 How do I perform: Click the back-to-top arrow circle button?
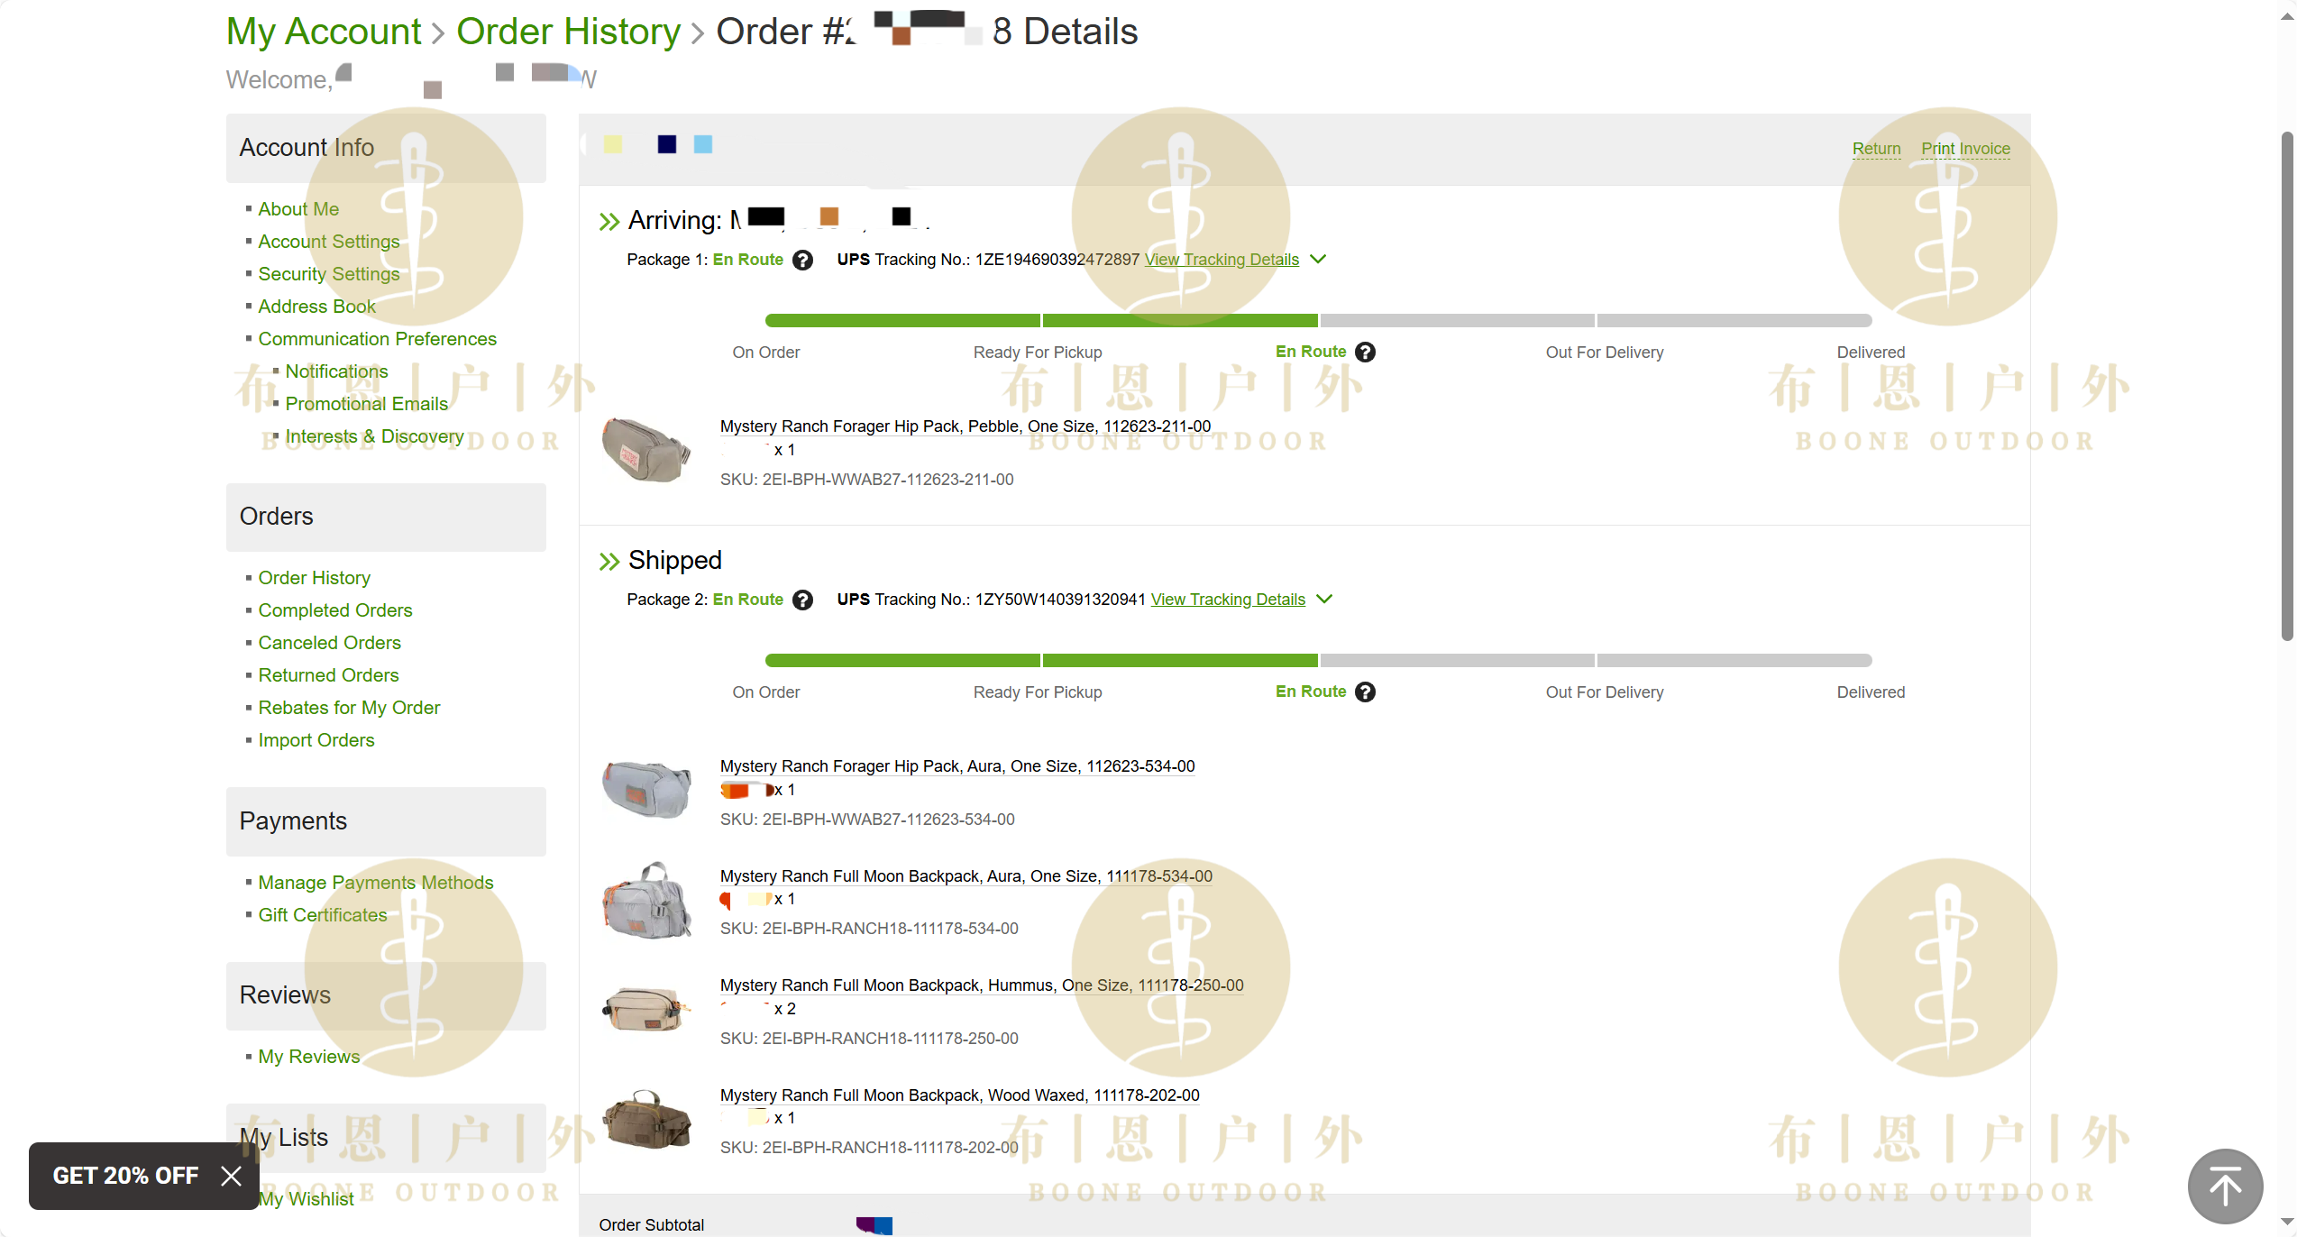coord(2225,1186)
